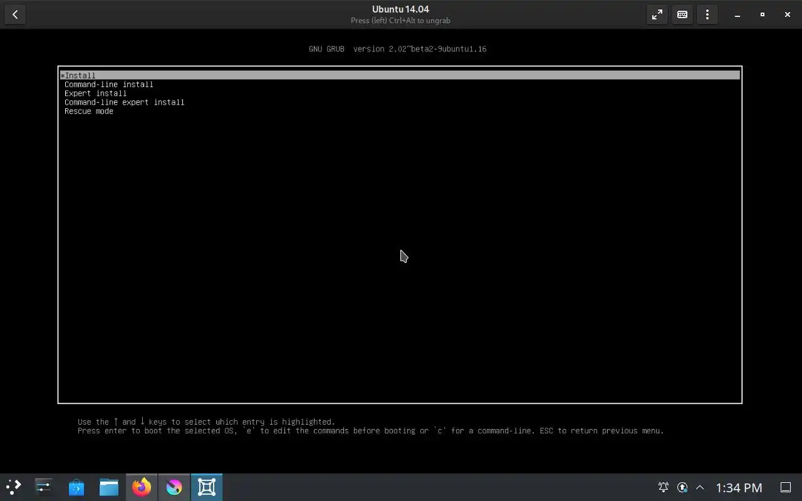Open System Settings from the taskbar
The height and width of the screenshot is (501, 802).
pyautogui.click(x=44, y=487)
